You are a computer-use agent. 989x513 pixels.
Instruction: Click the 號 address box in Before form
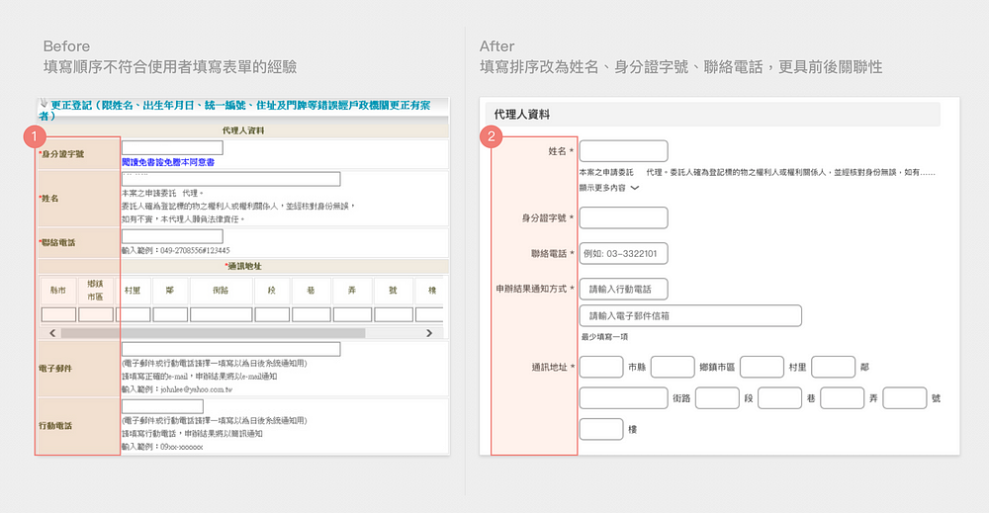pyautogui.click(x=394, y=314)
